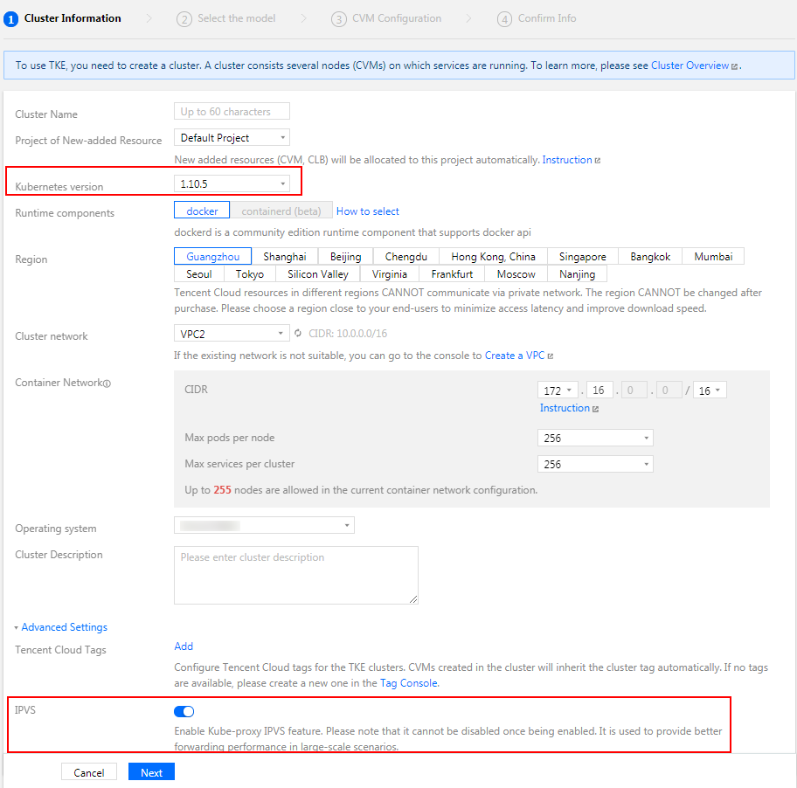The width and height of the screenshot is (797, 788).
Task: Collapse the Advanced Settings section
Action: pos(61,627)
